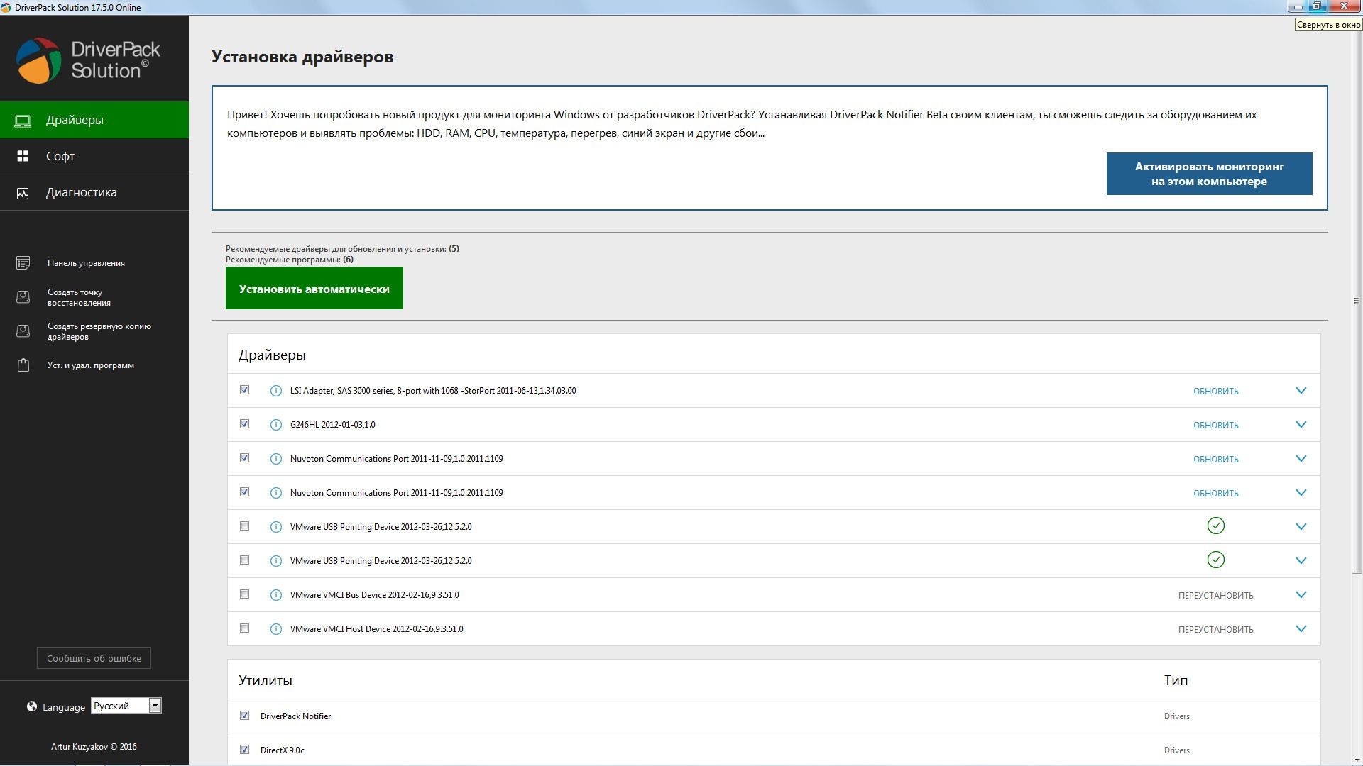Open info icon for G246HL driver
This screenshot has width=1363, height=766.
[276, 425]
